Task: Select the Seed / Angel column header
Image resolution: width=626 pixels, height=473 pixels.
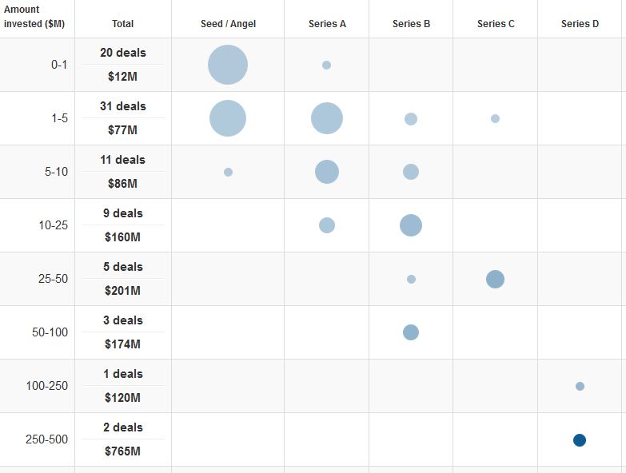Action: tap(228, 23)
